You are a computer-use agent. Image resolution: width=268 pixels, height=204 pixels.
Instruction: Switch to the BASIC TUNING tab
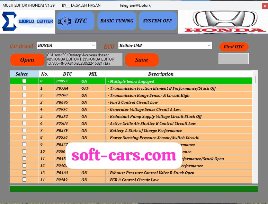[117, 21]
